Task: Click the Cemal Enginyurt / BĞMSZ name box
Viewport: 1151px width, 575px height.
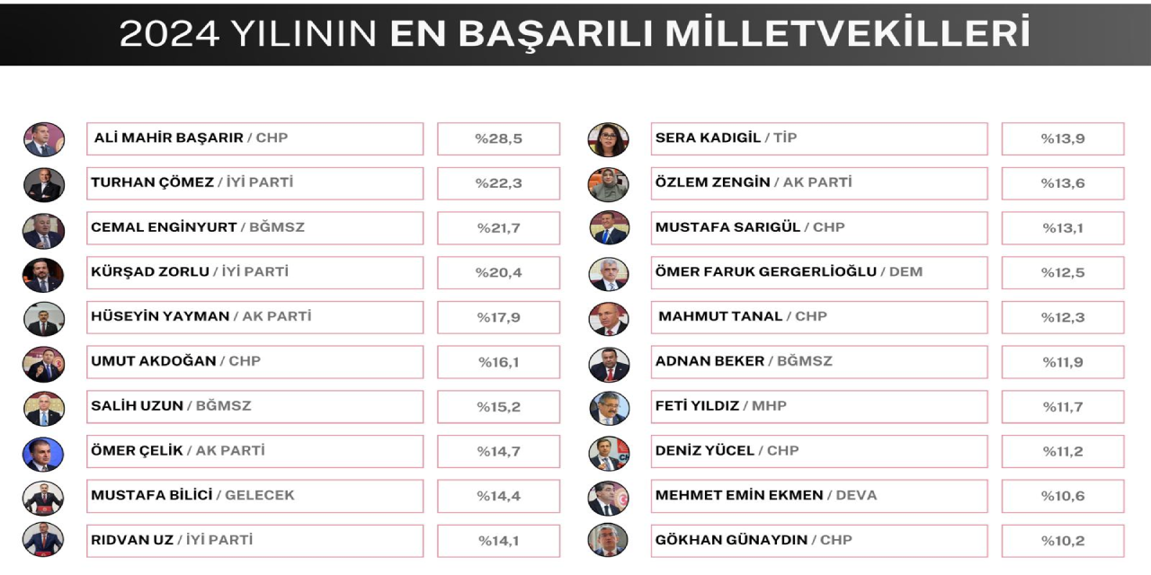Action: [x=254, y=228]
